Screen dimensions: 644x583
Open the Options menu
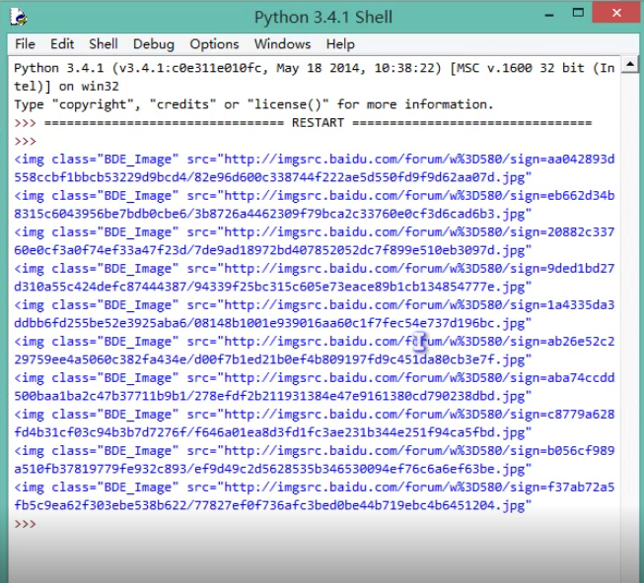214,44
